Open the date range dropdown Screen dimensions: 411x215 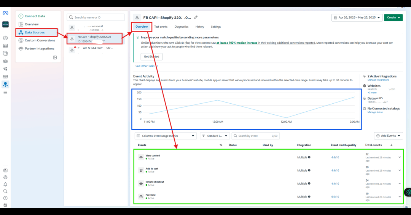357,17
